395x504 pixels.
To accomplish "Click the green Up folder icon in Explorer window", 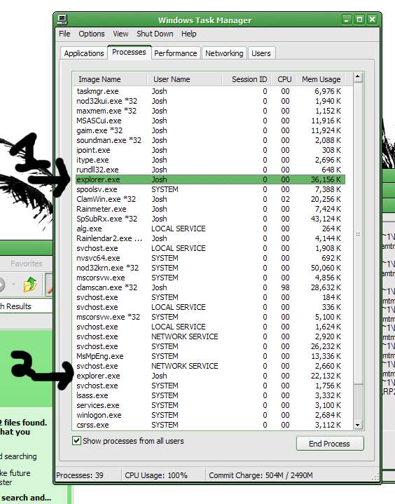I will click(30, 284).
